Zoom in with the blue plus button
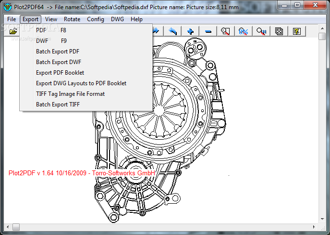This screenshot has width=330, height=235. [190, 31]
